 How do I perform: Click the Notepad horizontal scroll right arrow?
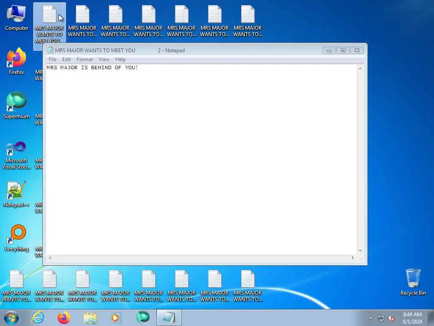pos(353,258)
